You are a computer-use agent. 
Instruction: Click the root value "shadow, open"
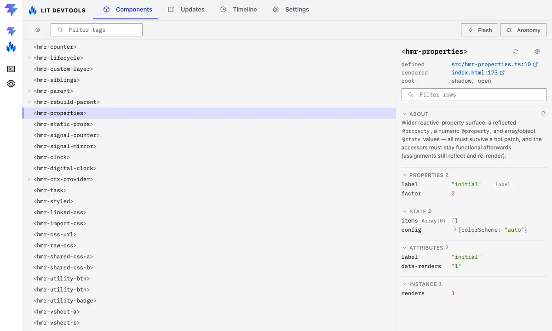(x=471, y=81)
